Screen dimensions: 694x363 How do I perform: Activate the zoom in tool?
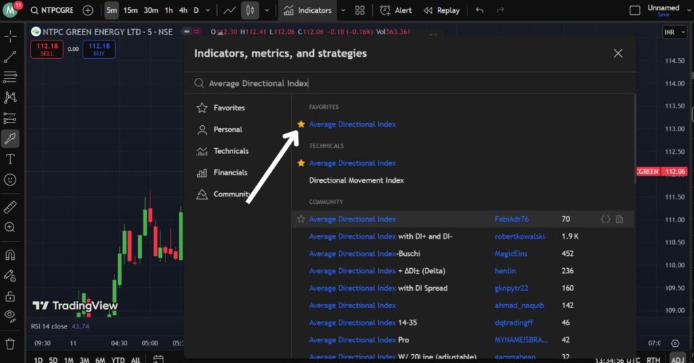click(10, 228)
